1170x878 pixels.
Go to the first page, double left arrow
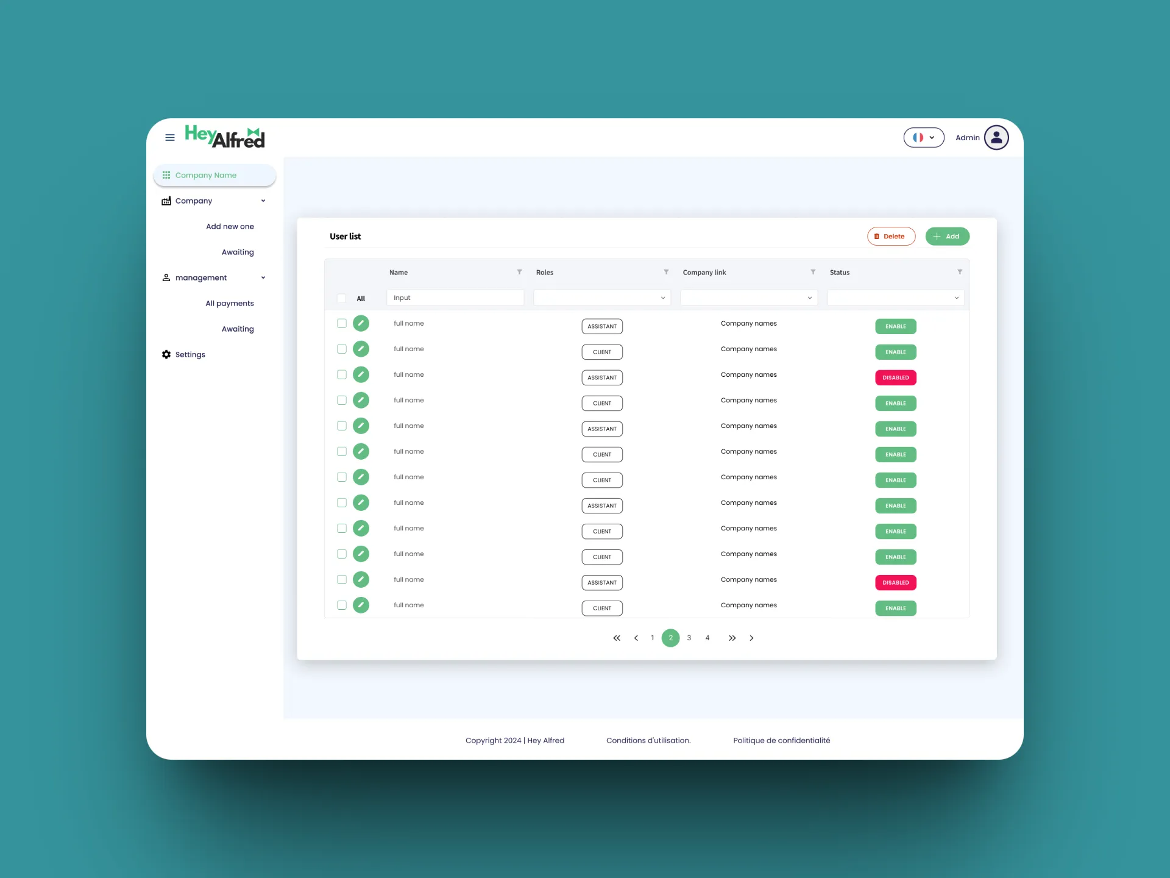(617, 638)
